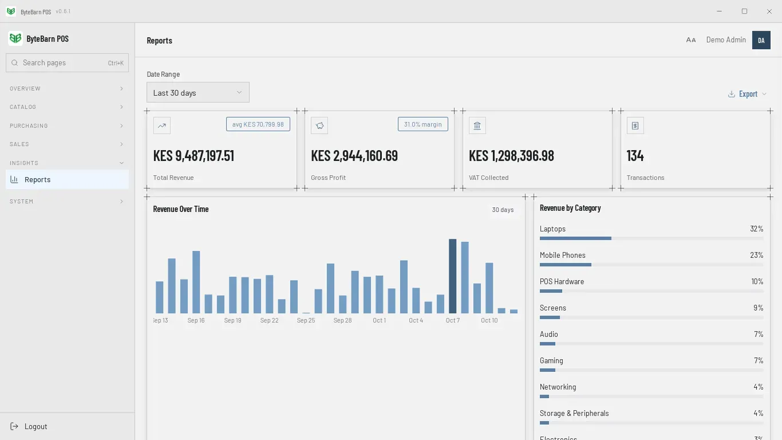Click the Export button label
The width and height of the screenshot is (782, 440).
(748, 94)
